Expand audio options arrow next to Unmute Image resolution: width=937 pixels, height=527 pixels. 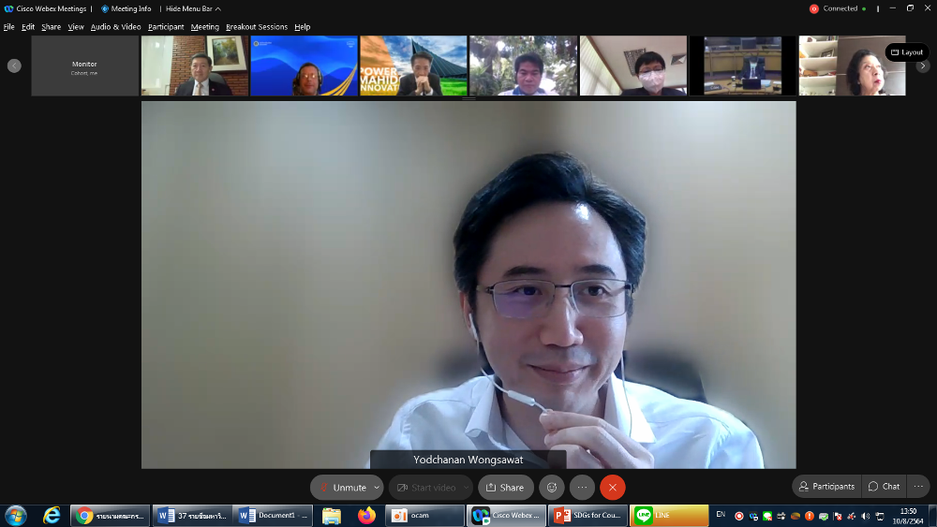(x=377, y=488)
